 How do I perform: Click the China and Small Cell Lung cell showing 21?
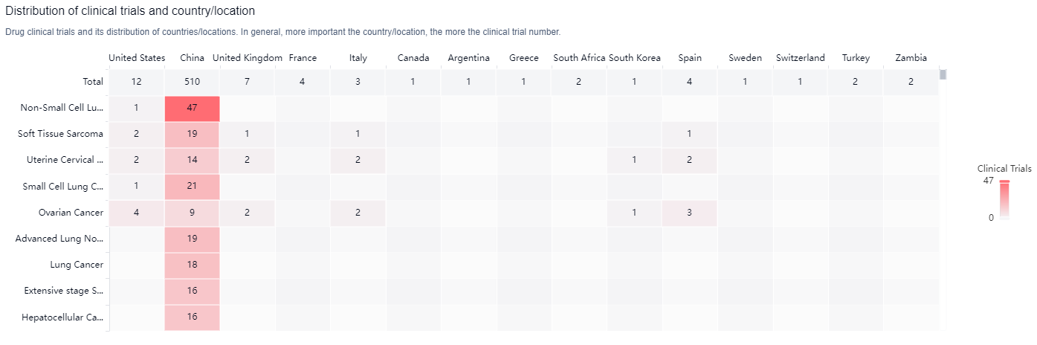pos(192,186)
